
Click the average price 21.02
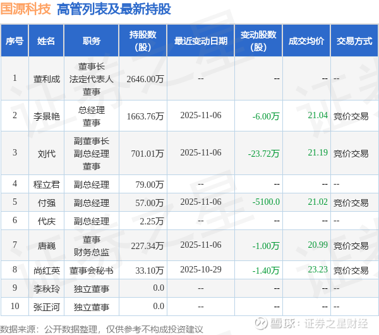tap(318, 202)
